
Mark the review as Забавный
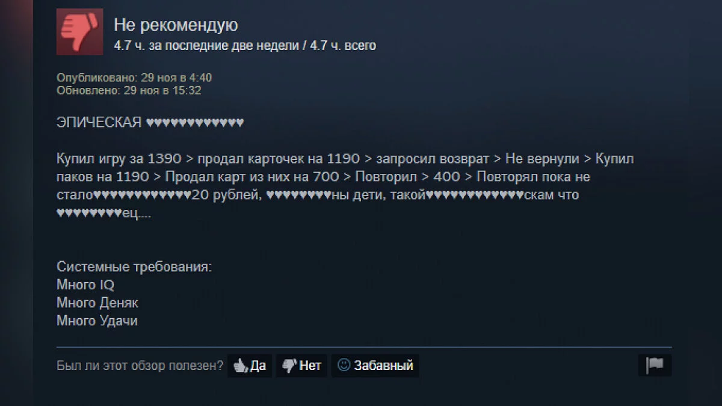pyautogui.click(x=375, y=365)
